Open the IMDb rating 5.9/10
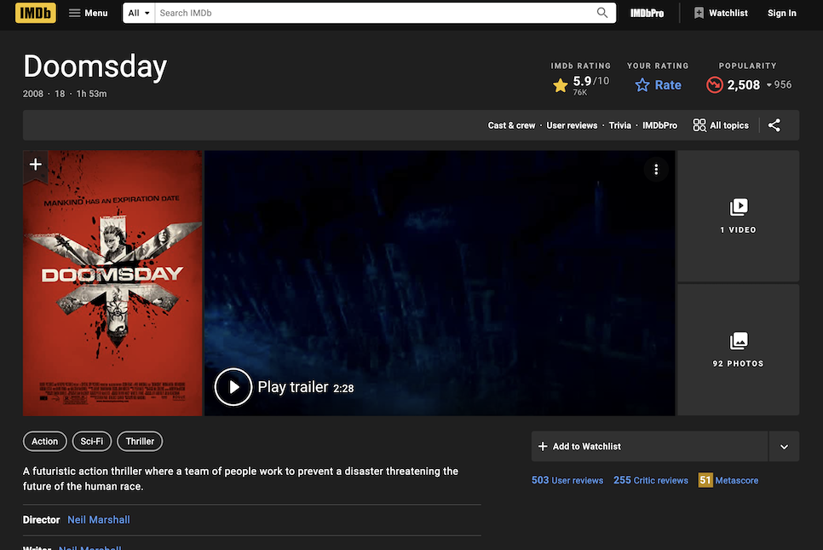823x550 pixels. pos(581,85)
